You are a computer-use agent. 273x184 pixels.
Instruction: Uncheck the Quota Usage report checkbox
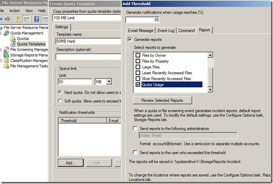138,84
